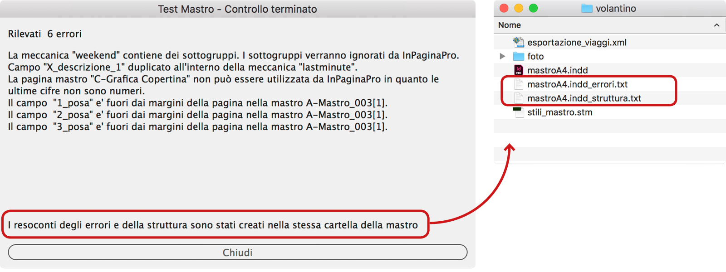This screenshot has width=726, height=272.
Task: Zoom the volantino window with green button
Action: point(533,8)
